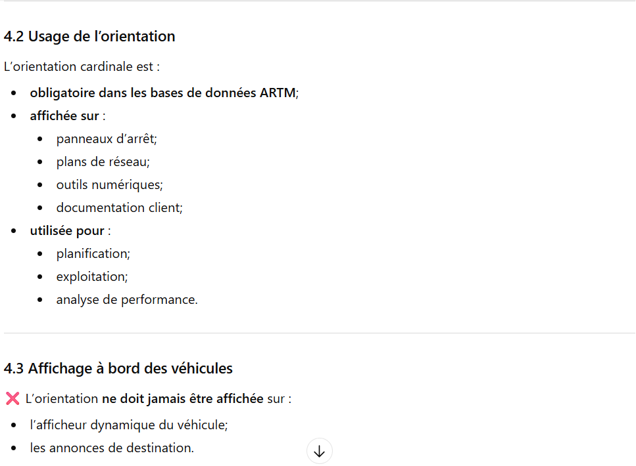Click the bullet point before "affichée sur"
Viewport: 636px width, 466px height.
[x=14, y=116]
